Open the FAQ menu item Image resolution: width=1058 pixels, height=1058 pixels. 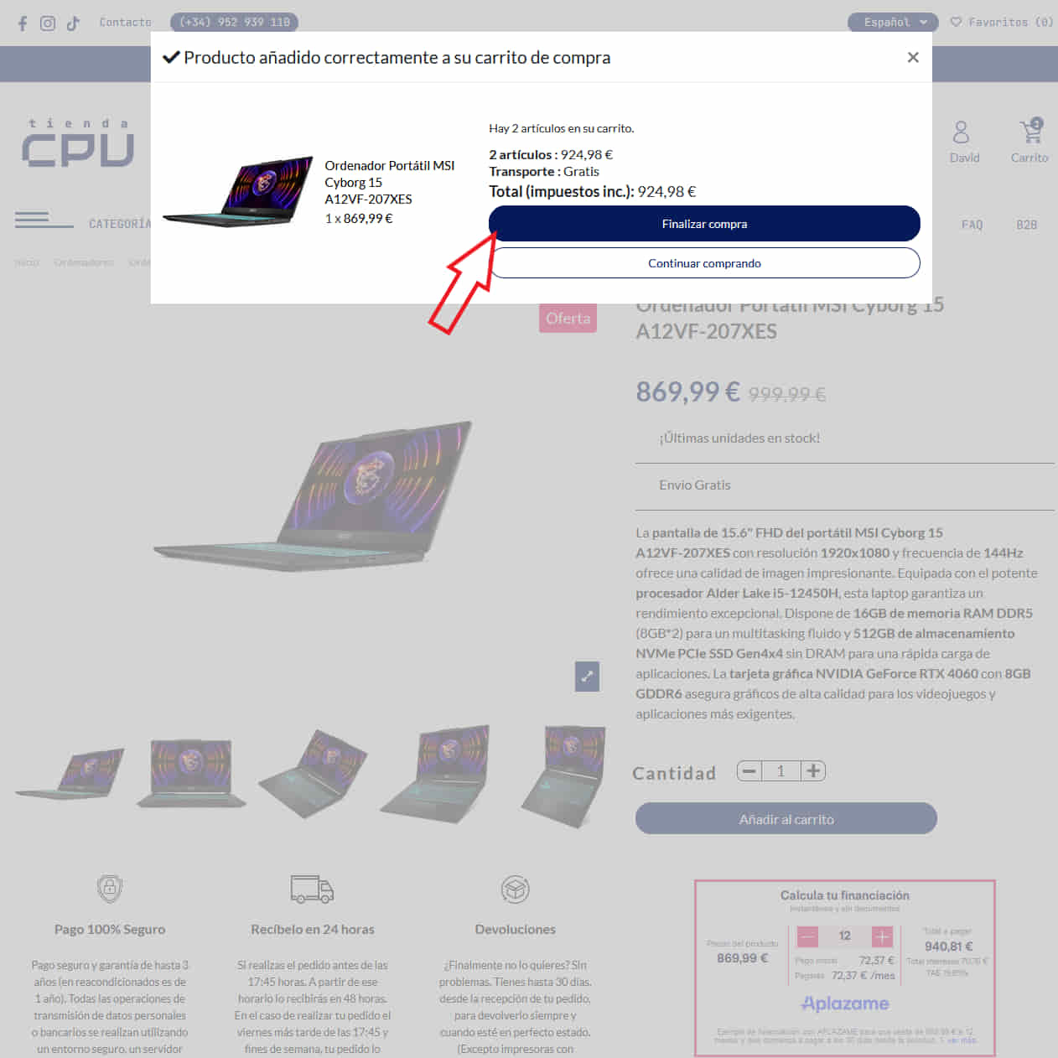point(972,225)
